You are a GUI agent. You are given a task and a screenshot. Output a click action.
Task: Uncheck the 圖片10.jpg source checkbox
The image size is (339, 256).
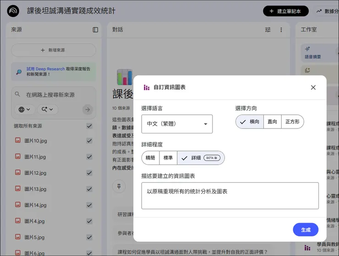pyautogui.click(x=89, y=141)
